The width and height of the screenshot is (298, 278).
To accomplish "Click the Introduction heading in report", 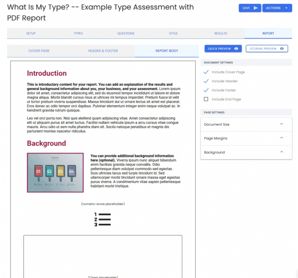I will [47, 73].
